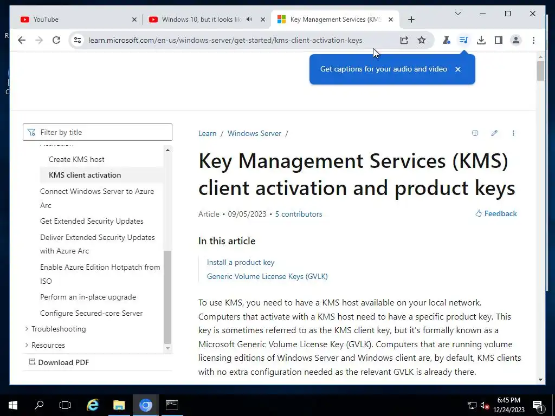Screen dimensions: 555x416
Task: Click page scrollbar down arrow
Action: coord(540,380)
